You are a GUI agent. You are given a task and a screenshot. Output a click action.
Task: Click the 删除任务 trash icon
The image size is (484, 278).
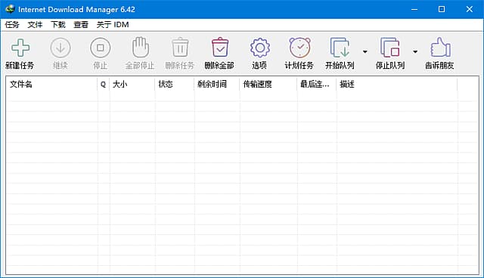180,48
